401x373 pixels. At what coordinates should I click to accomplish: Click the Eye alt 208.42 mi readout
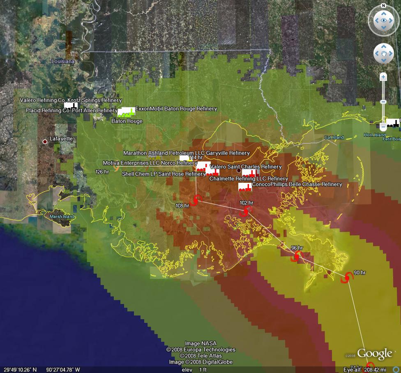tap(364, 370)
